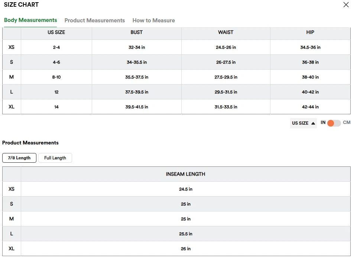Click the WAIST column header
Image resolution: width=360 pixels, height=258 pixels.
226,32
